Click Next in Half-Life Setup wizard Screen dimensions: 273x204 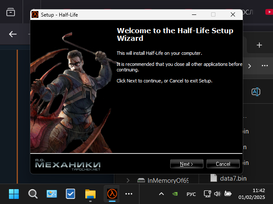(187, 164)
